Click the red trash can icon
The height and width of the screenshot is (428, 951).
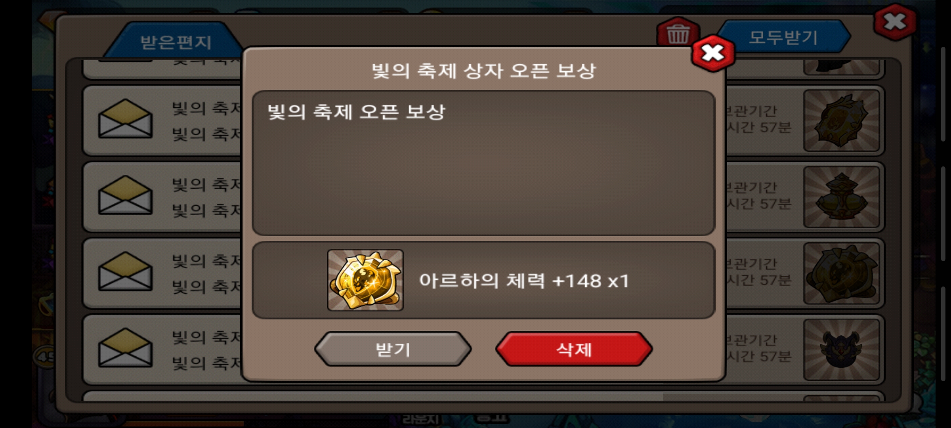pos(678,33)
